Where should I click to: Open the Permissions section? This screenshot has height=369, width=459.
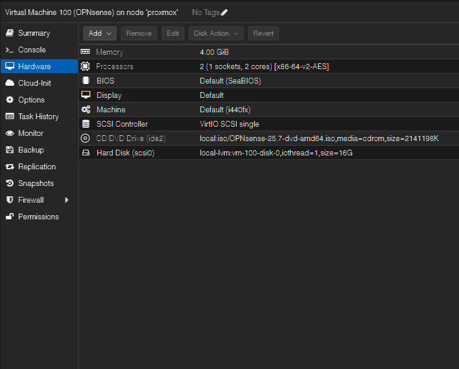[39, 216]
